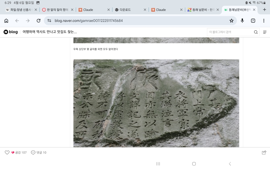270x169 pixels.
Task: Click the blog search magnifier icon
Action: tap(256, 32)
